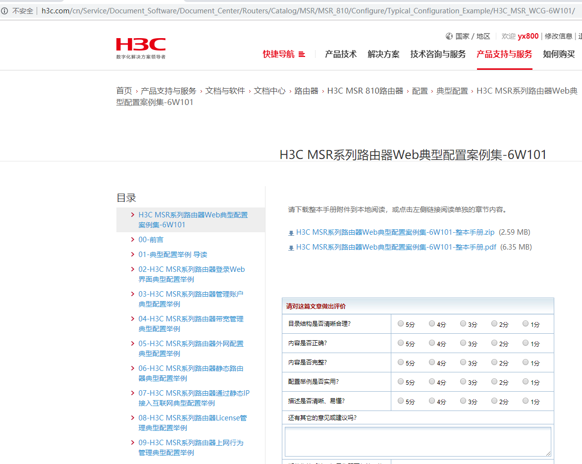This screenshot has height=464, width=582.
Task: Click 路由器 breadcrumb link
Action: point(306,91)
